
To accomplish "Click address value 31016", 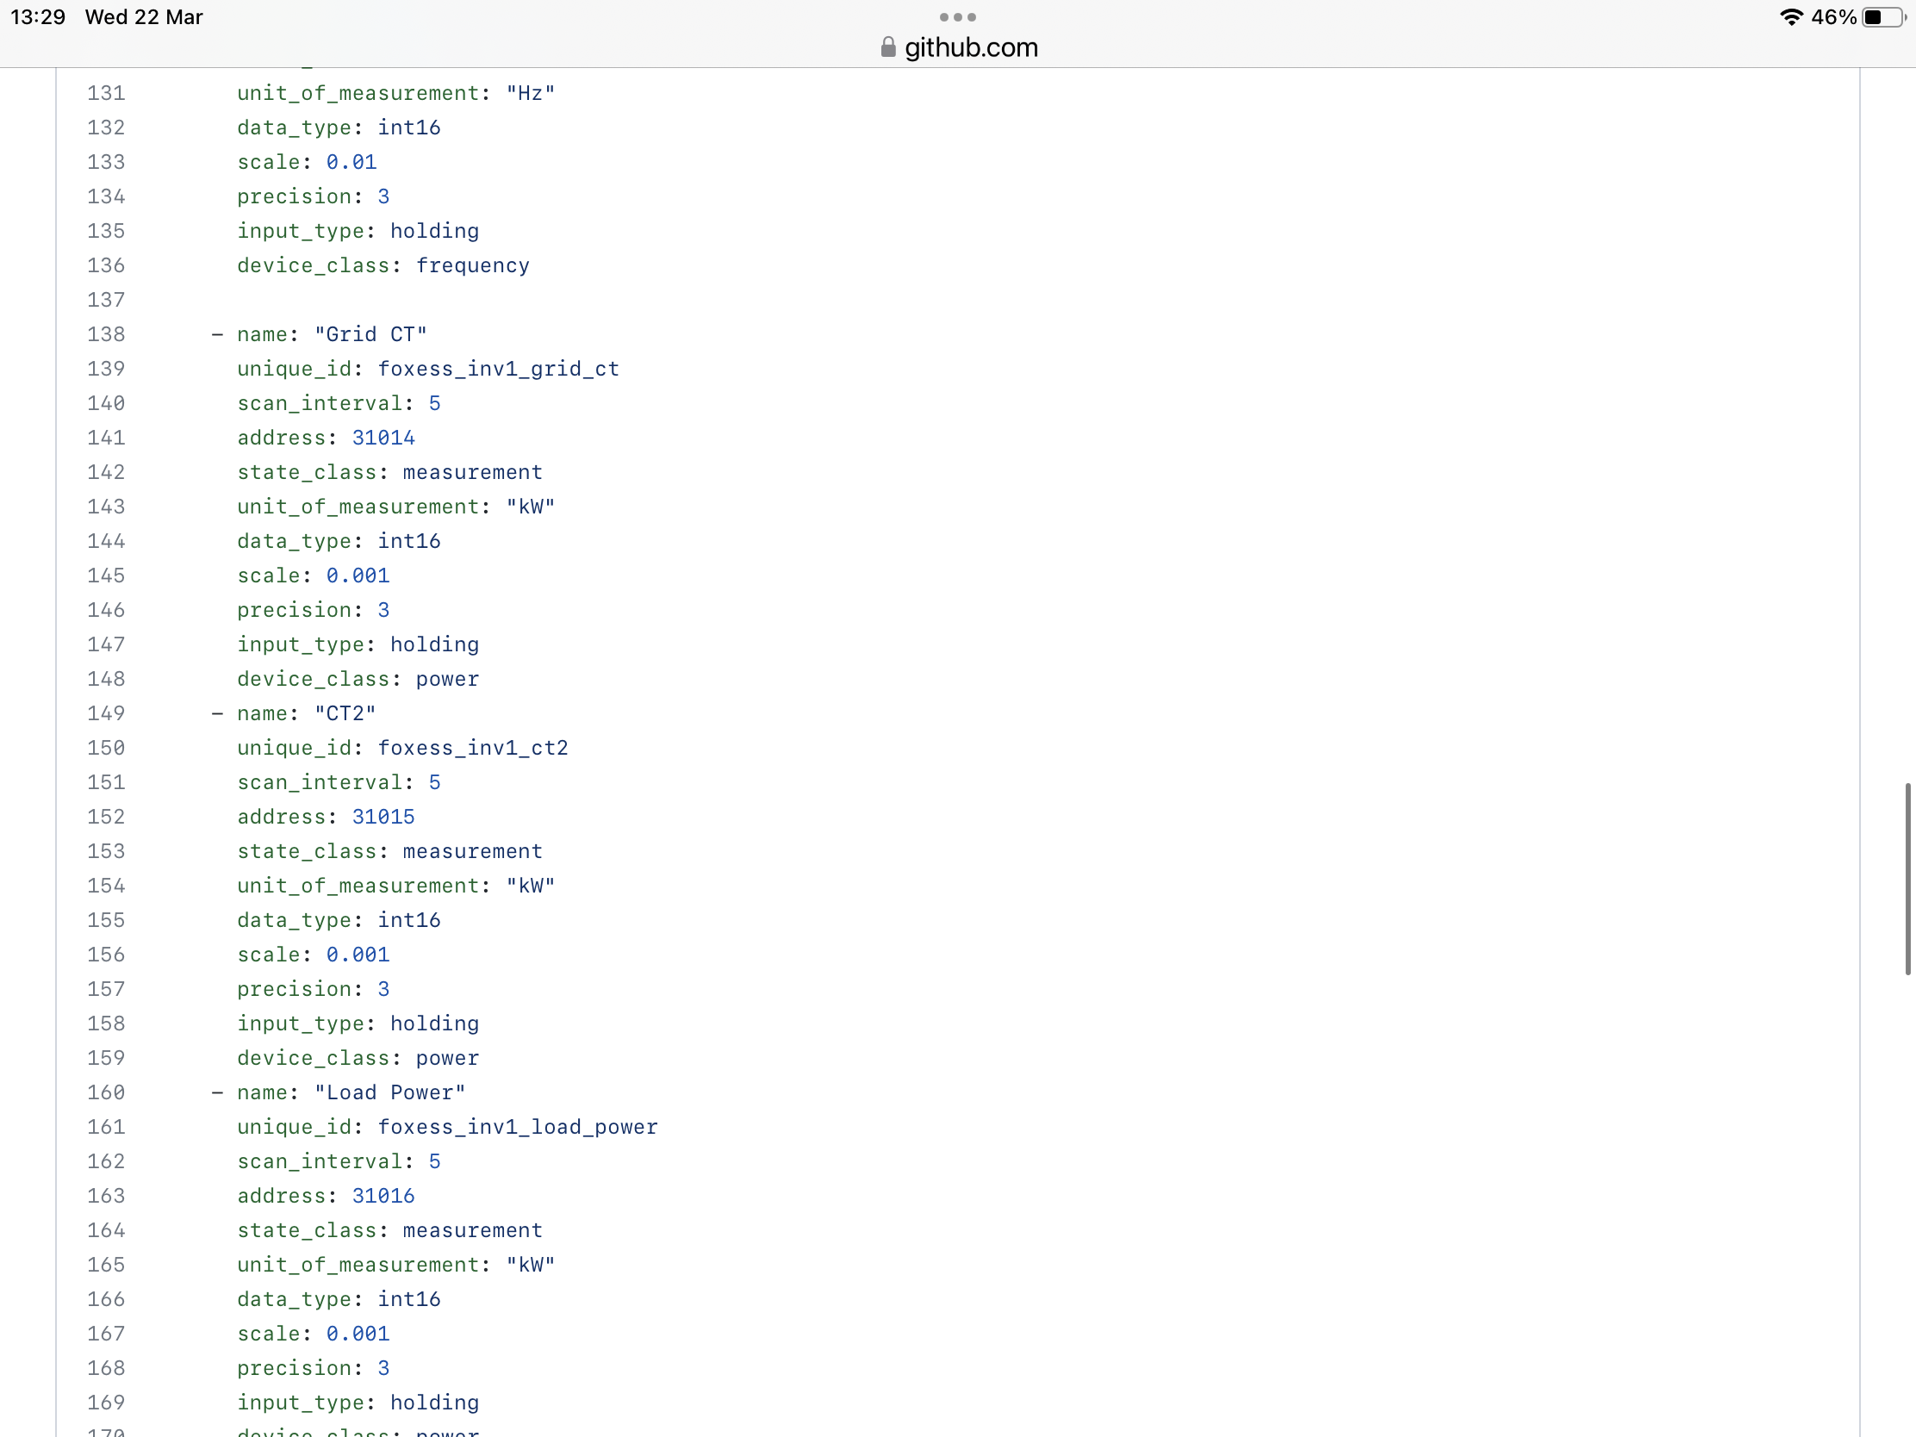I will 383,1196.
